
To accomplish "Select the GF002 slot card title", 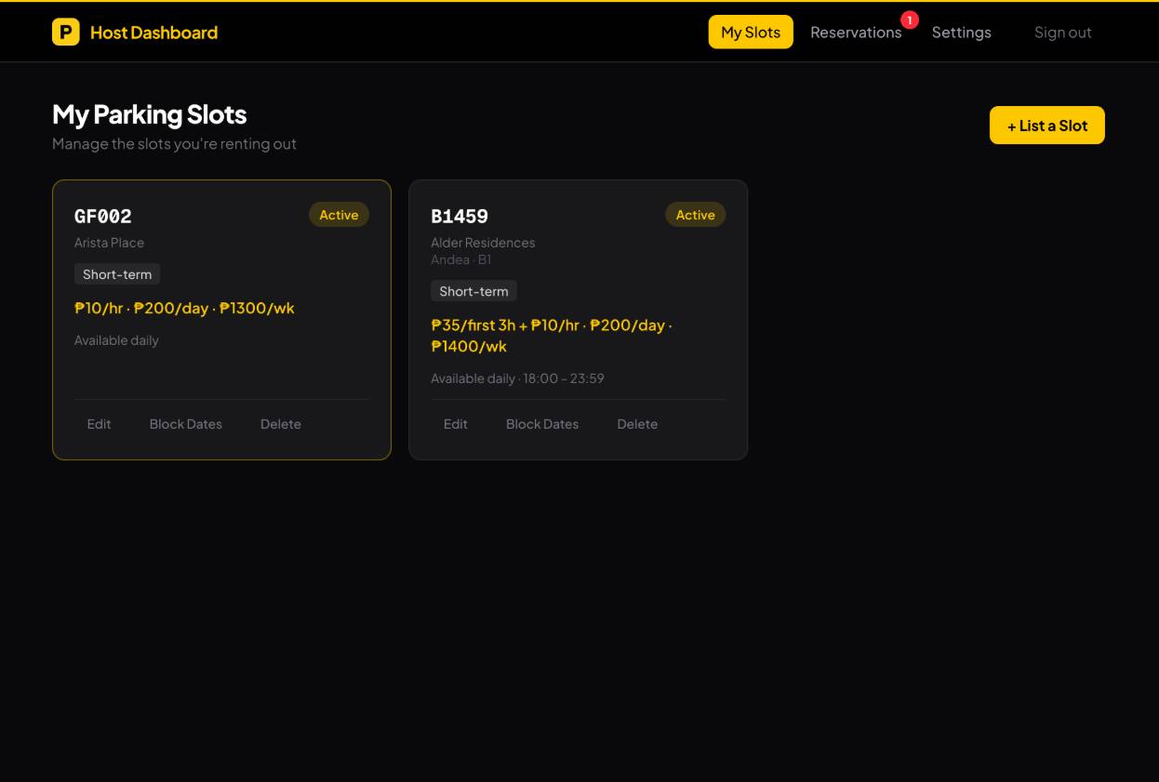I will pos(103,217).
